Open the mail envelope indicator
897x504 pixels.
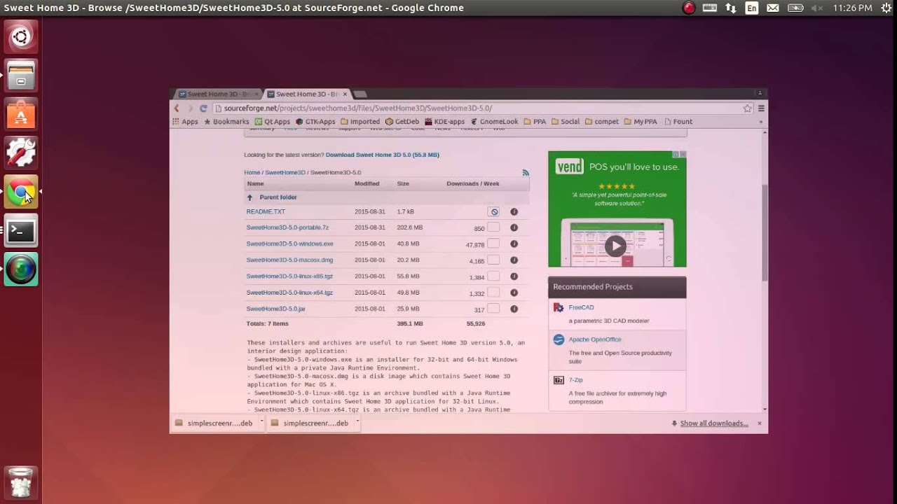[x=773, y=8]
